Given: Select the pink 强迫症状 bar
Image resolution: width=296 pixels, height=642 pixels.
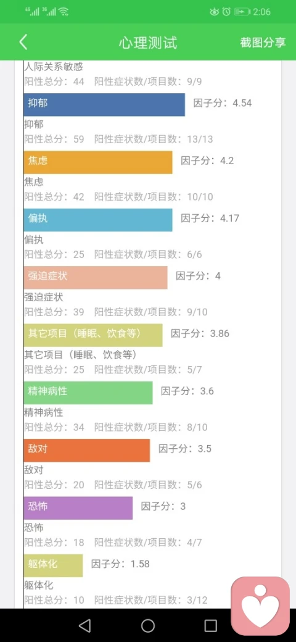Looking at the screenshot, I should pyautogui.click(x=95, y=278).
